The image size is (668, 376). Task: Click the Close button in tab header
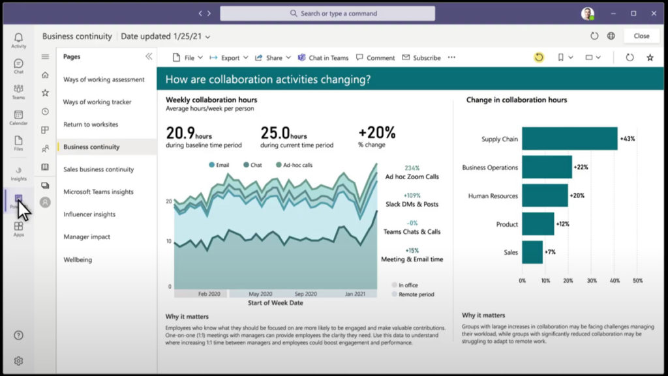pos(642,36)
